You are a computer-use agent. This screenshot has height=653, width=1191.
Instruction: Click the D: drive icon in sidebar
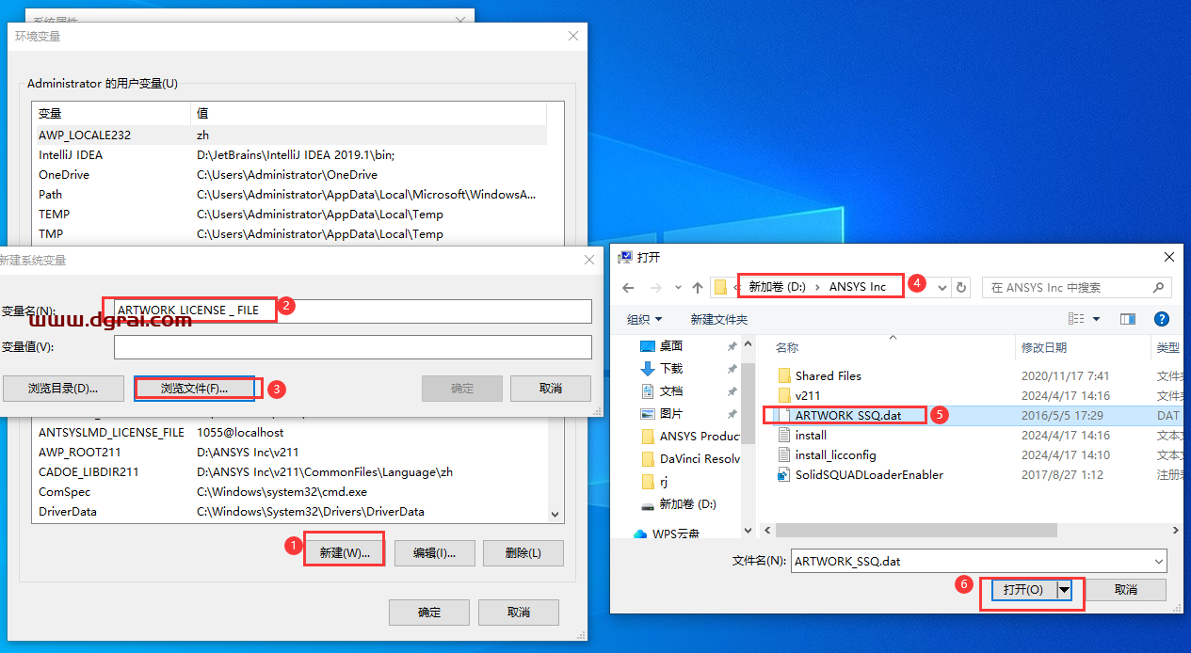(648, 504)
